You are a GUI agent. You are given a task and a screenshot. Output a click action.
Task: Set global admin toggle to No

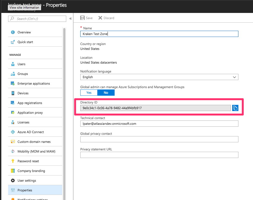pos(106,93)
